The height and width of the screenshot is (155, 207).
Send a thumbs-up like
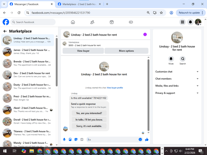147,140
